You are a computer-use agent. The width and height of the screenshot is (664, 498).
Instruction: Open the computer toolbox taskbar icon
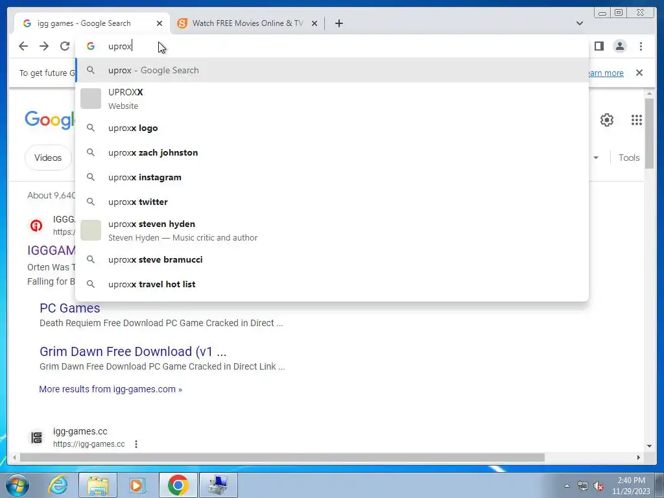(x=219, y=485)
